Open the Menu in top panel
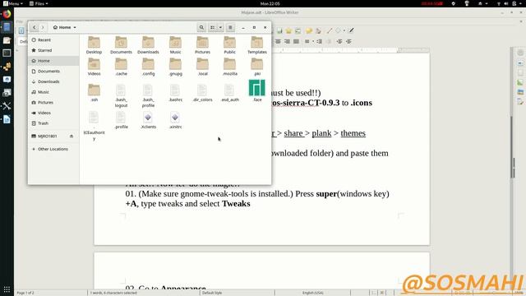The image size is (526, 296). click(x=13, y=3)
